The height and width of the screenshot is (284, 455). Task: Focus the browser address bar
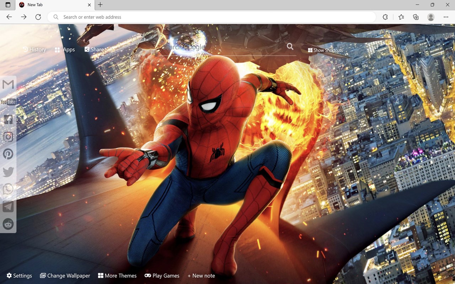tap(212, 17)
